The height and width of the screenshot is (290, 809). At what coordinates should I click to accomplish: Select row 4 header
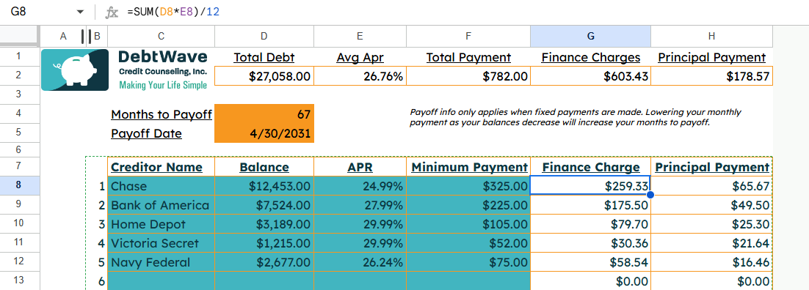coord(20,113)
